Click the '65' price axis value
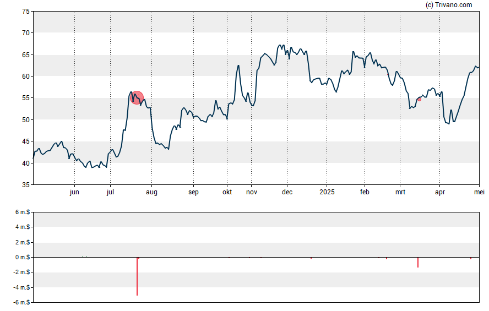 click(26, 55)
